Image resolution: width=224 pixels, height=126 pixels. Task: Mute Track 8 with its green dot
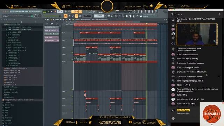(x=72, y=104)
